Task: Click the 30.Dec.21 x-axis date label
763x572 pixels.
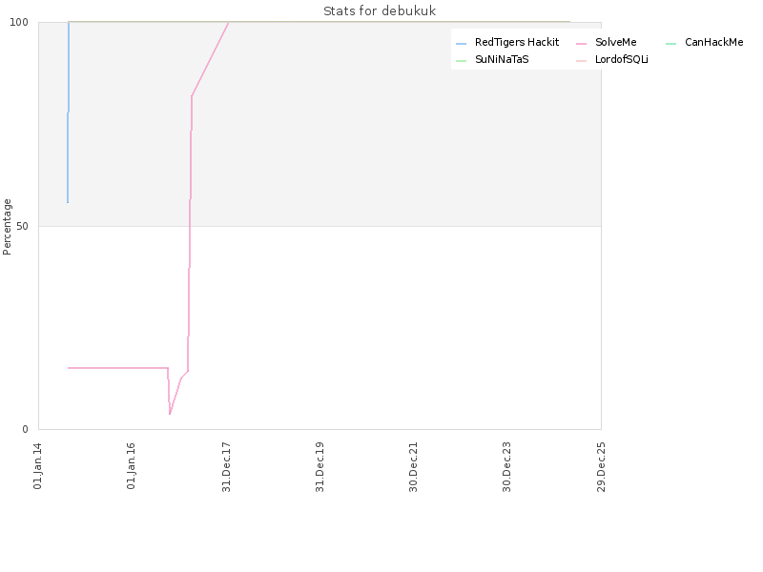Action: click(414, 467)
